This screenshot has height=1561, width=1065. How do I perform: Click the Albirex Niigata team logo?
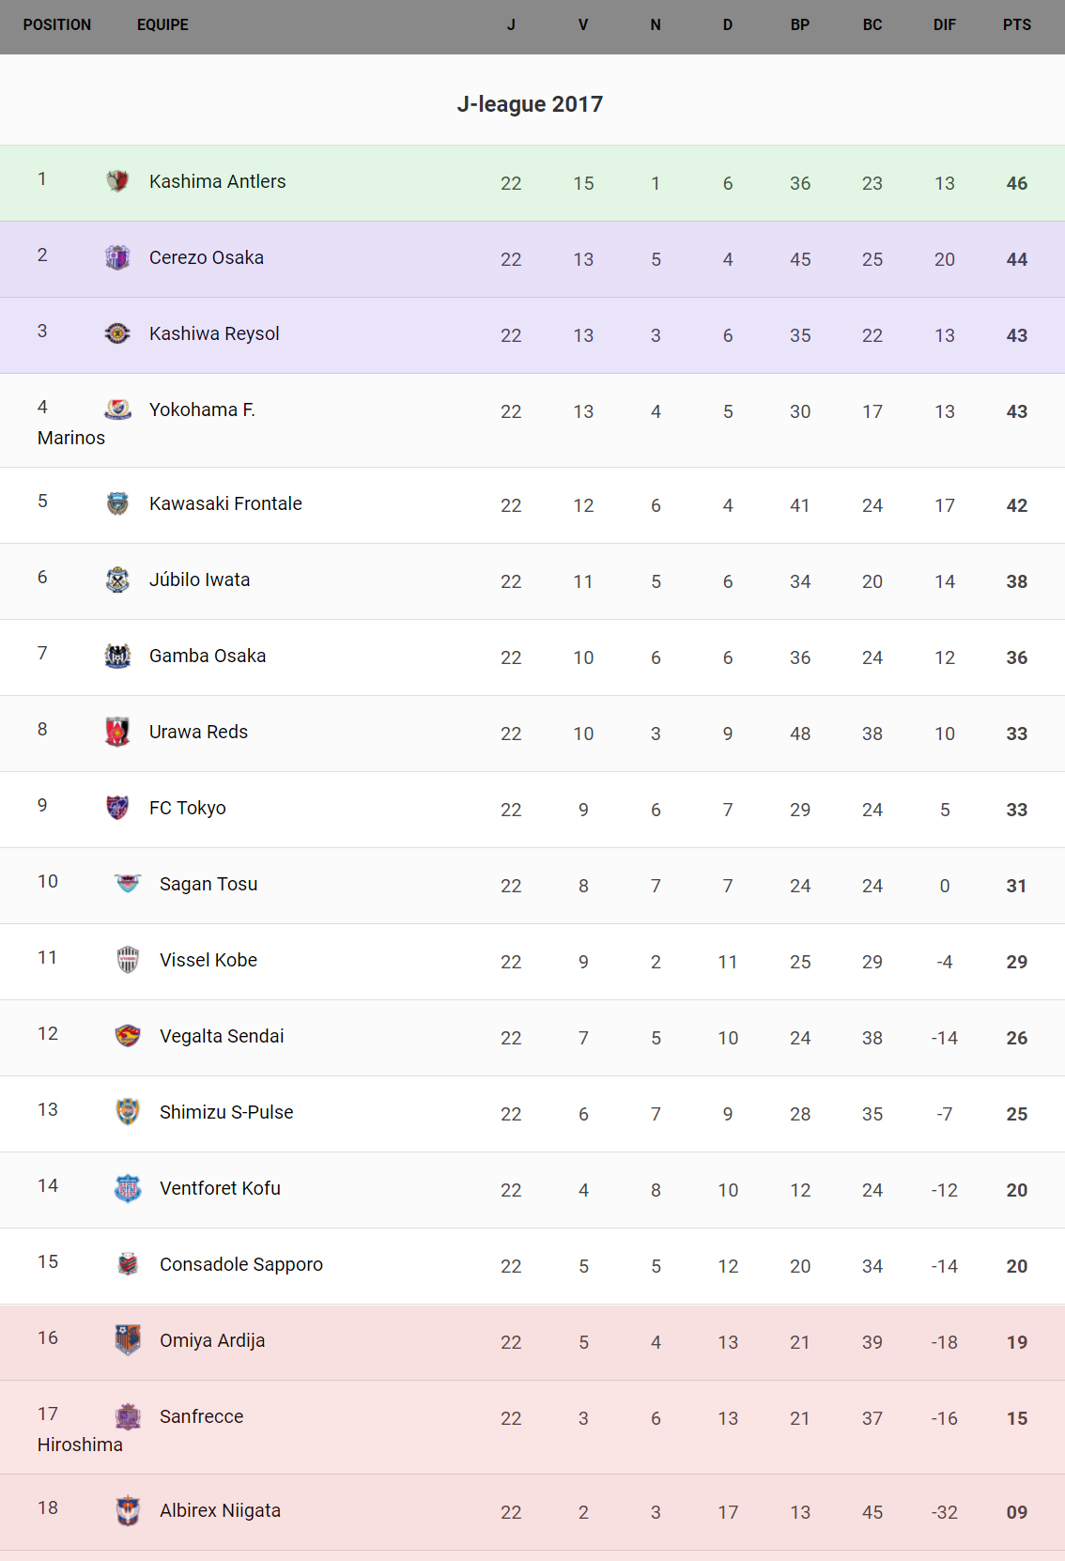[128, 1510]
